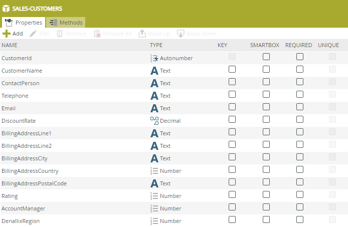Click the Autonumber type icon for CustomerId

(154, 58)
